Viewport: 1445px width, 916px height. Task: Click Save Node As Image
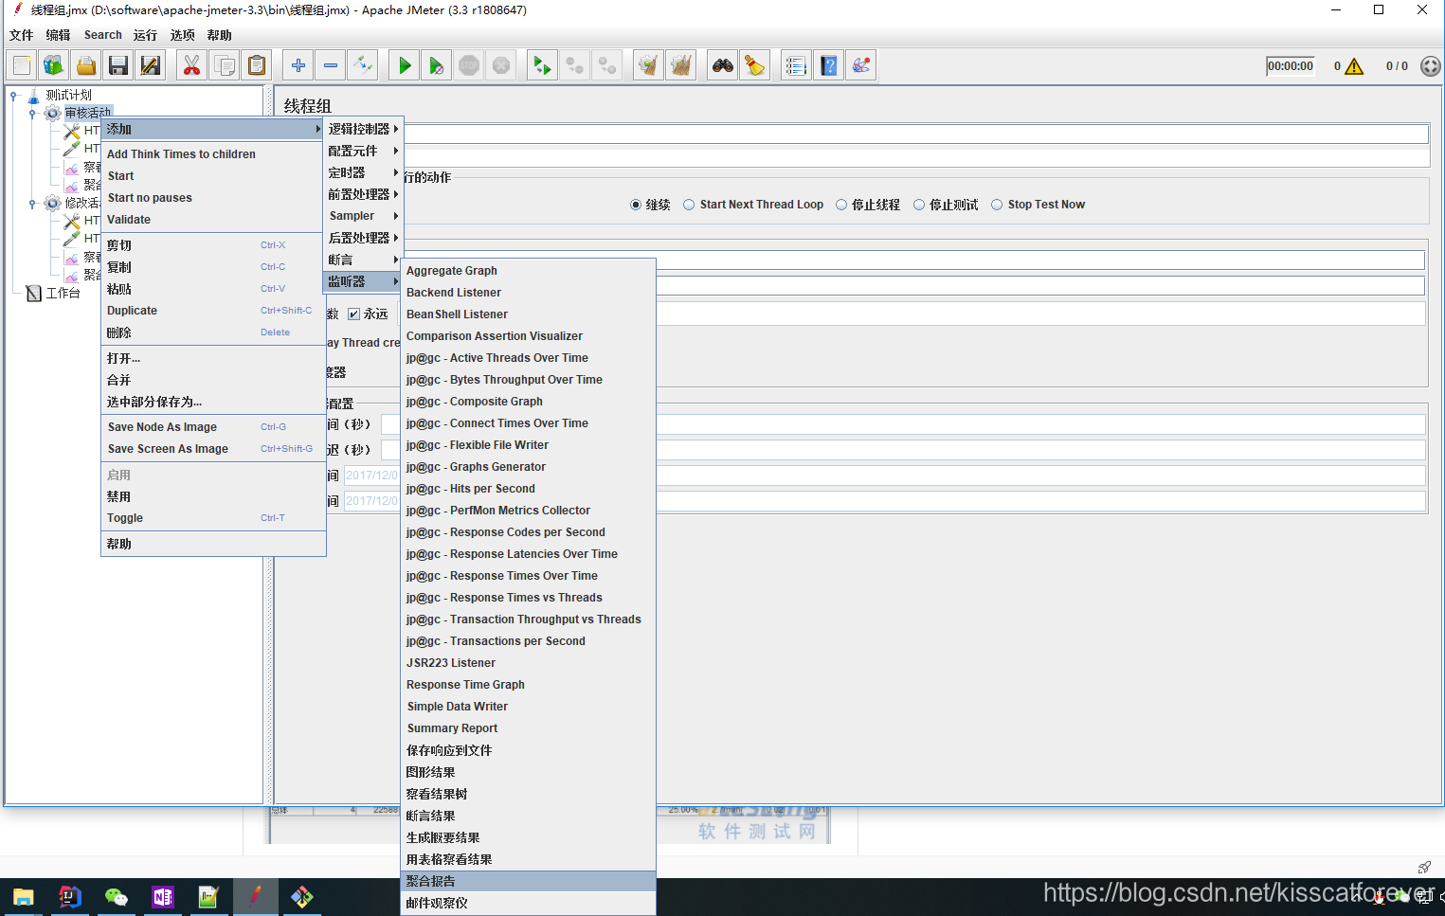213,427
